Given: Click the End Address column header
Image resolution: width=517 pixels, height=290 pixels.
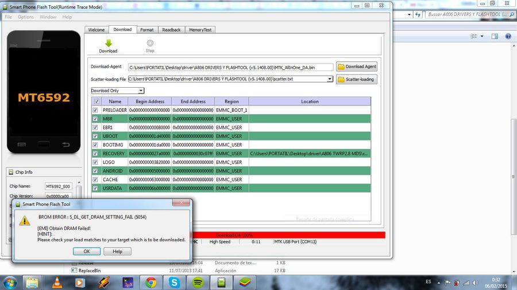Looking at the screenshot, I should click(193, 101).
